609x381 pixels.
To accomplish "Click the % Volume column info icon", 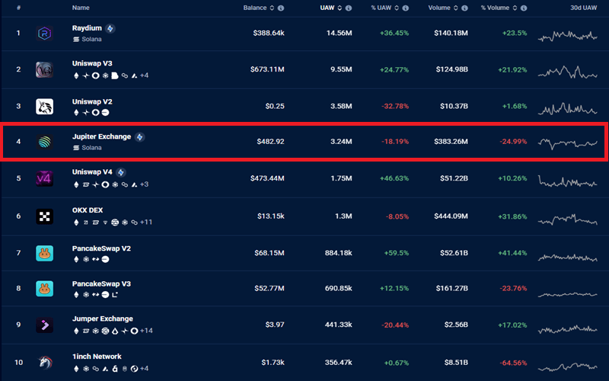I will click(x=524, y=8).
